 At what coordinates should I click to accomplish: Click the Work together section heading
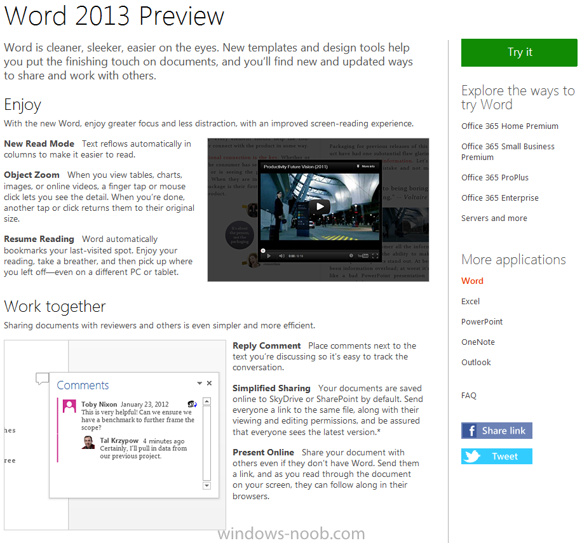[55, 307]
